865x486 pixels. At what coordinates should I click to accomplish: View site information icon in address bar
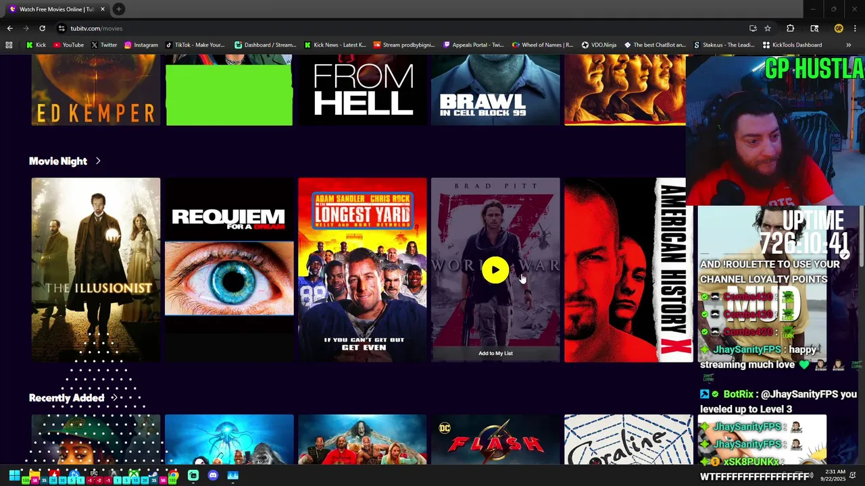[61, 28]
